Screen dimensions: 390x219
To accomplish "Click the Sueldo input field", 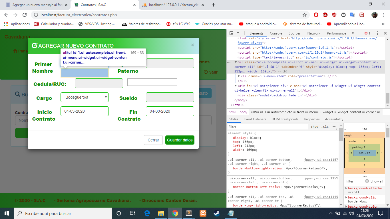I will [170, 97].
